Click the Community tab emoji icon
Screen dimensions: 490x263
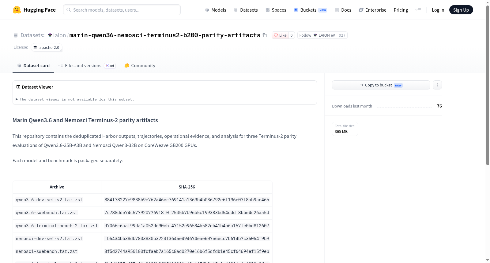click(x=127, y=65)
